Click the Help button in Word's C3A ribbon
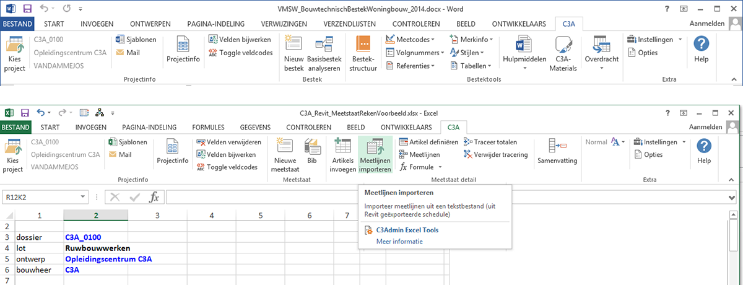 [x=702, y=49]
